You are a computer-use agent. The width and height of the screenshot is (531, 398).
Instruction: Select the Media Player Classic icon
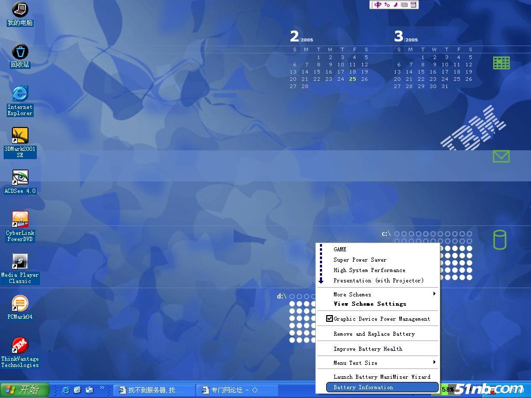point(20,262)
